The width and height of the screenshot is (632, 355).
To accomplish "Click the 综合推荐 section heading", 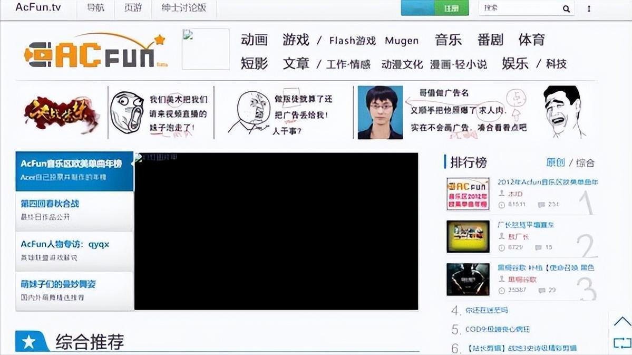I will click(90, 342).
